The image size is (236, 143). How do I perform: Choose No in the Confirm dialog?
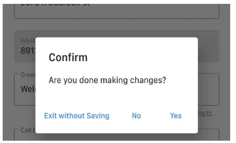click(x=137, y=116)
